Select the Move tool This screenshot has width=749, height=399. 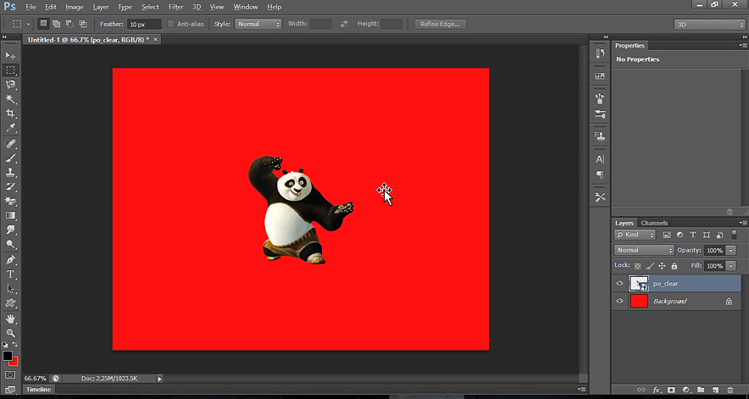(10, 55)
